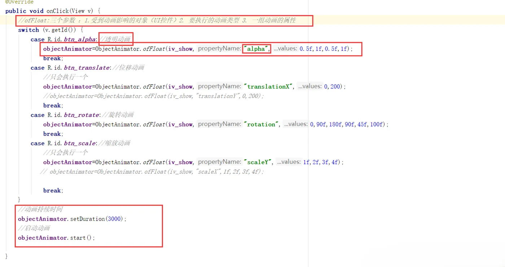The image size is (505, 267).
Task: Click the values 0,200 arguments
Action: 332,86
